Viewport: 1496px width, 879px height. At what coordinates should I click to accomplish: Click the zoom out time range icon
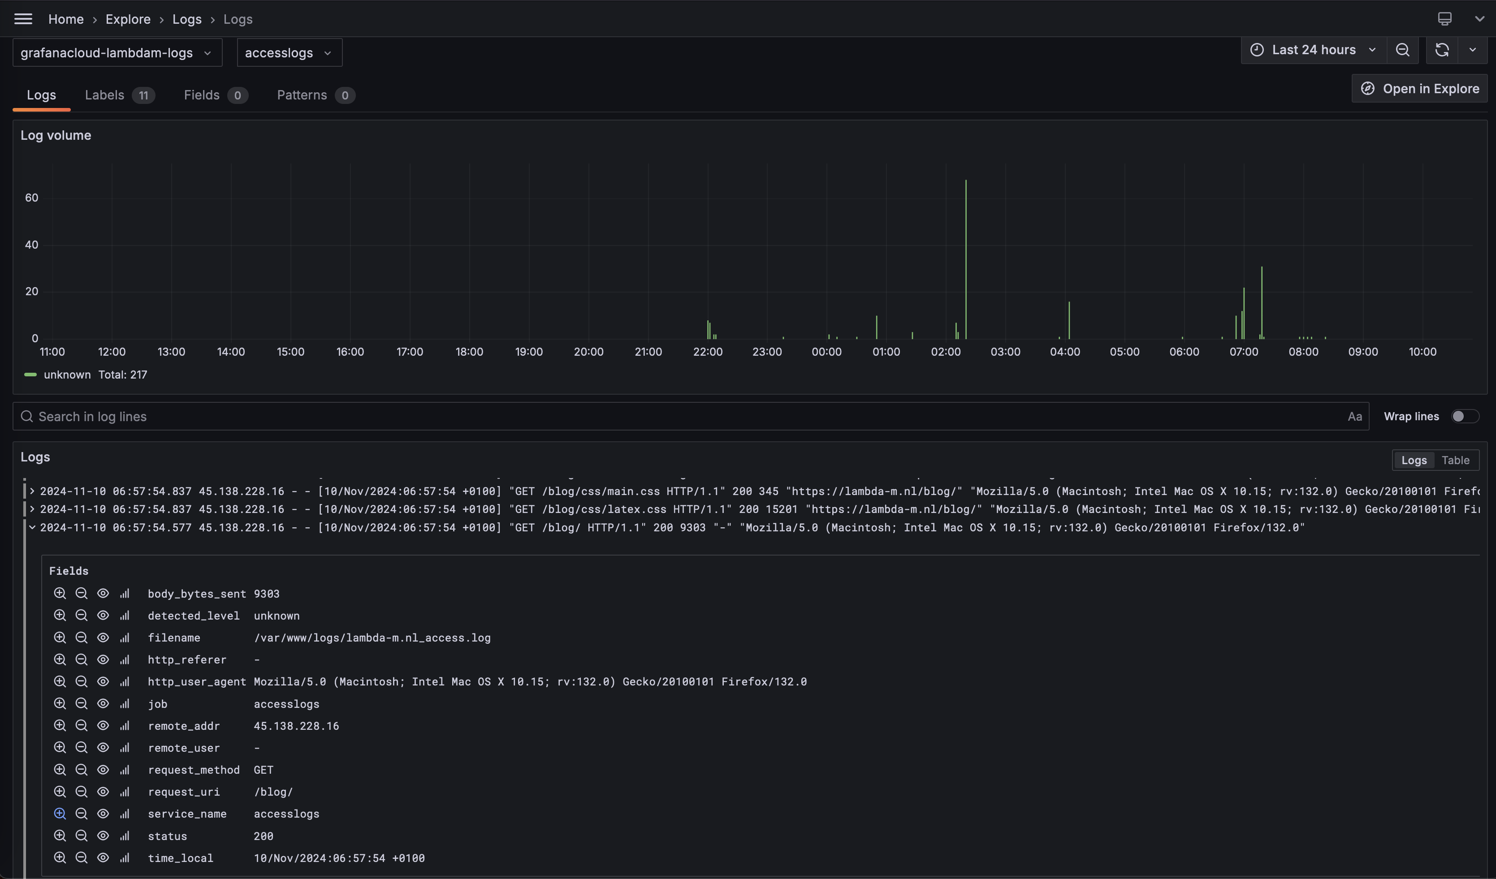(x=1402, y=50)
